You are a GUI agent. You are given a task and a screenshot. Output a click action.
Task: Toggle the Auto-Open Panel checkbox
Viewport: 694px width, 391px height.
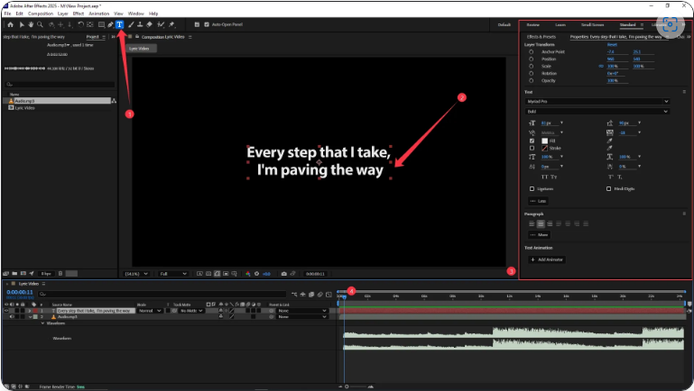click(x=207, y=24)
